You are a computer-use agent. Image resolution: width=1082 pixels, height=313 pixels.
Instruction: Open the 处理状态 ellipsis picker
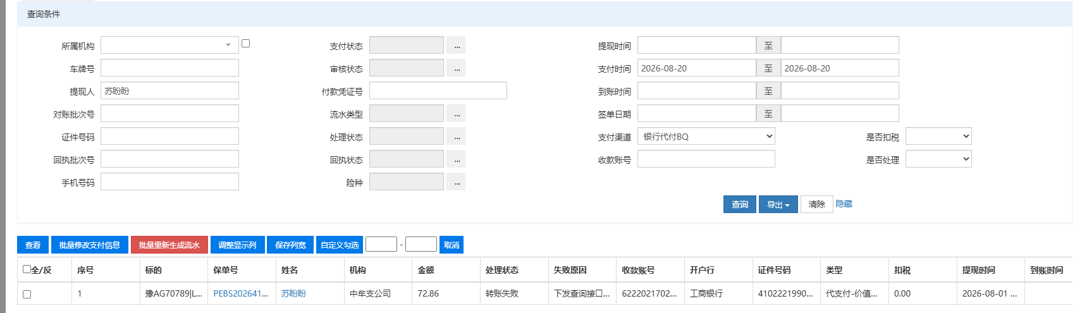click(456, 137)
